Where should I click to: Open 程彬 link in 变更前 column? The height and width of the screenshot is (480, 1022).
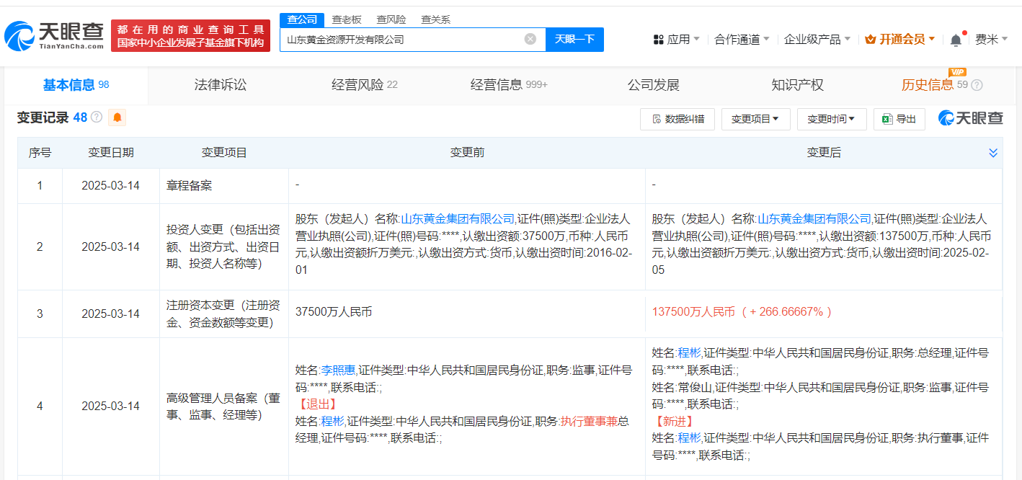[x=332, y=421]
